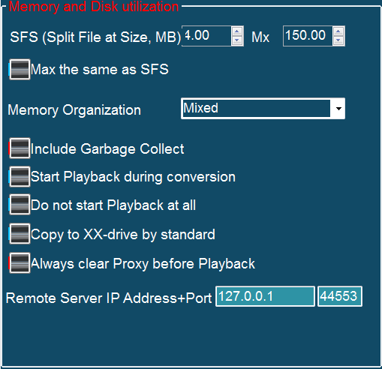Decrease SFS split size with down arrow
Viewport: 382px width, 369px height.
pos(237,40)
